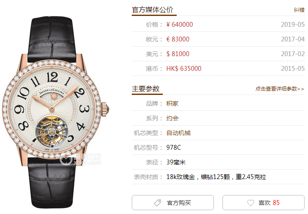This screenshot has width=308, height=214.
Task: Click the ¥ 640000 price value
Action: 180,25
